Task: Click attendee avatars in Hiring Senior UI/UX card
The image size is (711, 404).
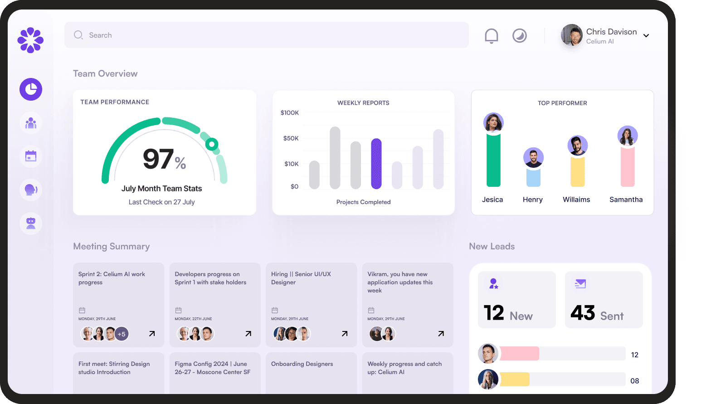Action: (292, 334)
